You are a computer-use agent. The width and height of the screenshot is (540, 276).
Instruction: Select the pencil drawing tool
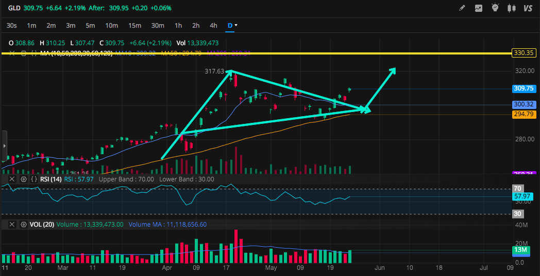[x=463, y=8]
